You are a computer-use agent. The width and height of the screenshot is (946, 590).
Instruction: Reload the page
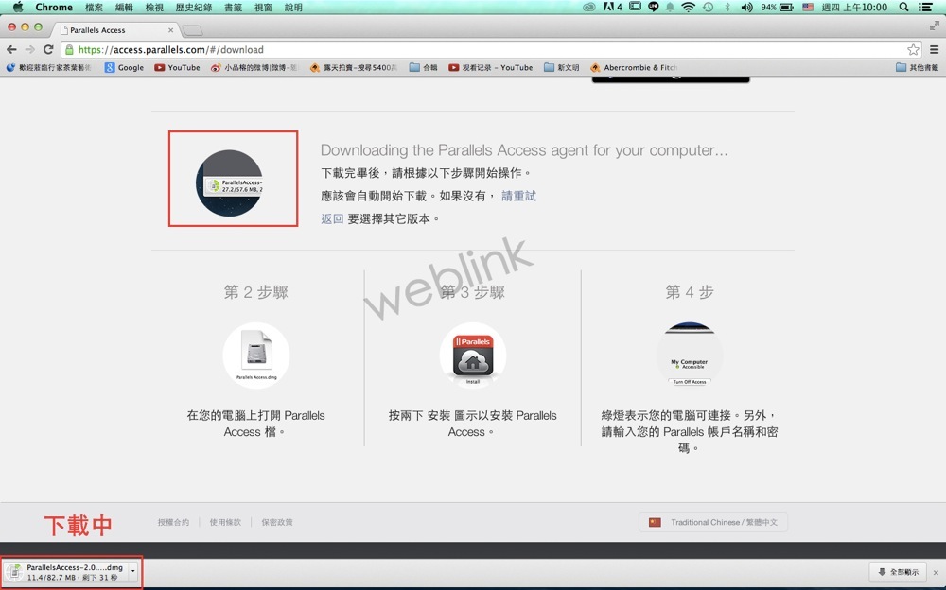click(x=49, y=49)
